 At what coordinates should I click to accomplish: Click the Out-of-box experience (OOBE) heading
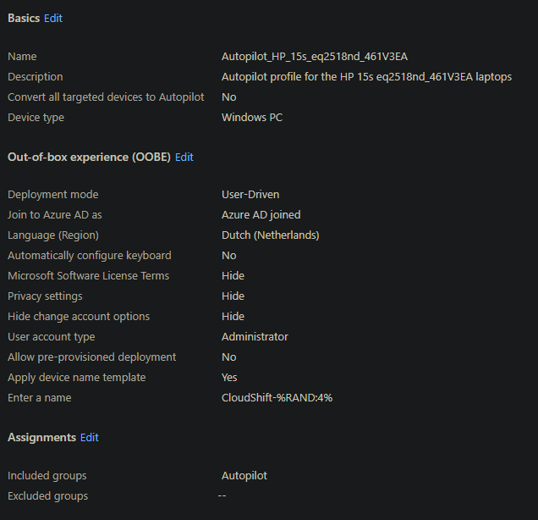89,157
